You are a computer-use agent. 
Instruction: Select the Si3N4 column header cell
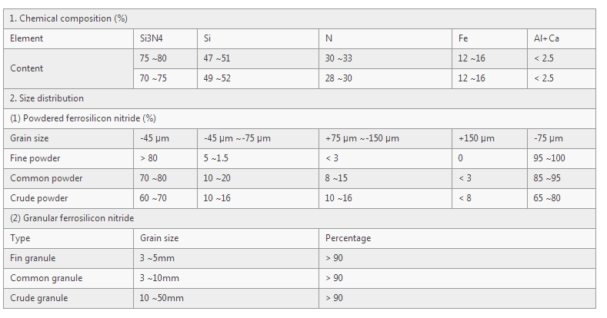coord(165,38)
